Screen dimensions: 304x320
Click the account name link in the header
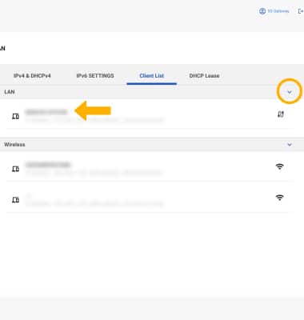coord(278,11)
